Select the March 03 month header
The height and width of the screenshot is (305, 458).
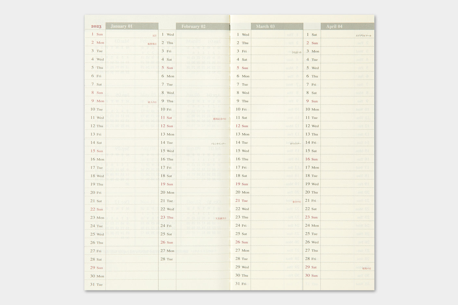[277, 26]
